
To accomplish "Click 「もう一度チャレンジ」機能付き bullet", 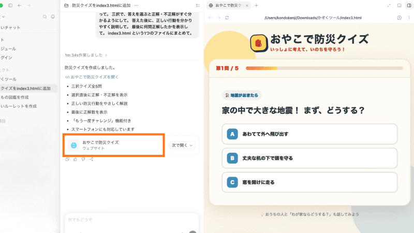I will point(101,121).
